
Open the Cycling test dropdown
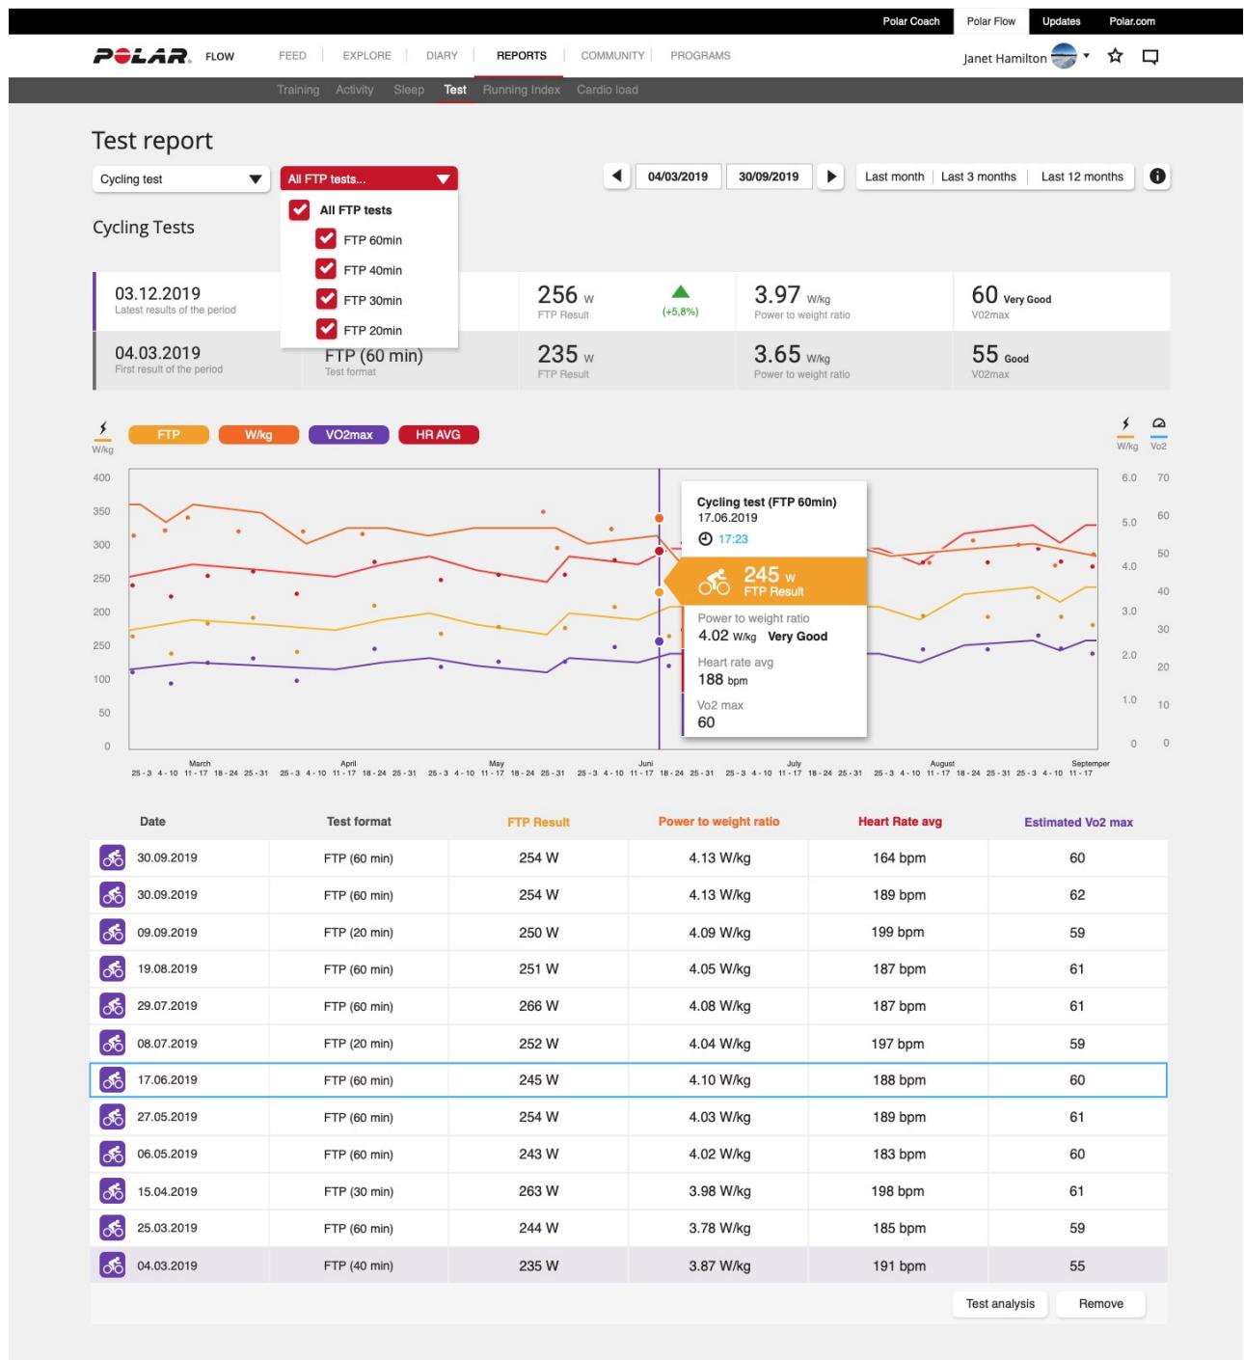click(x=181, y=178)
